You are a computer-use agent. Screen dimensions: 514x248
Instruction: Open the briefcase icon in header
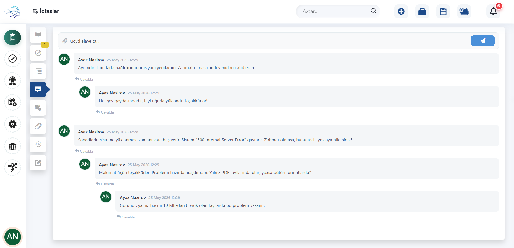pyautogui.click(x=422, y=11)
